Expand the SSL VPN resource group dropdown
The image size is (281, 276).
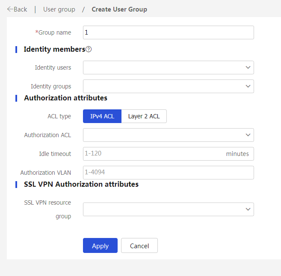coord(168,209)
